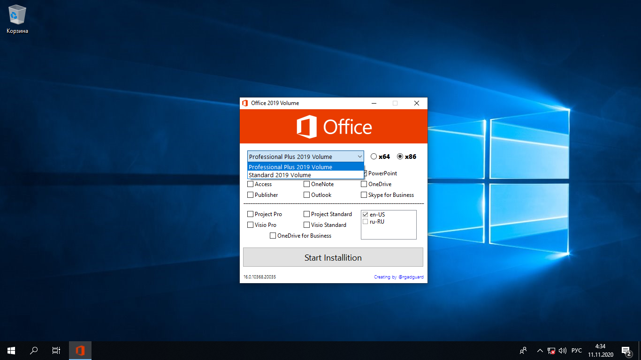The height and width of the screenshot is (360, 641).
Task: Enable the Publisher checkbox
Action: tap(251, 195)
